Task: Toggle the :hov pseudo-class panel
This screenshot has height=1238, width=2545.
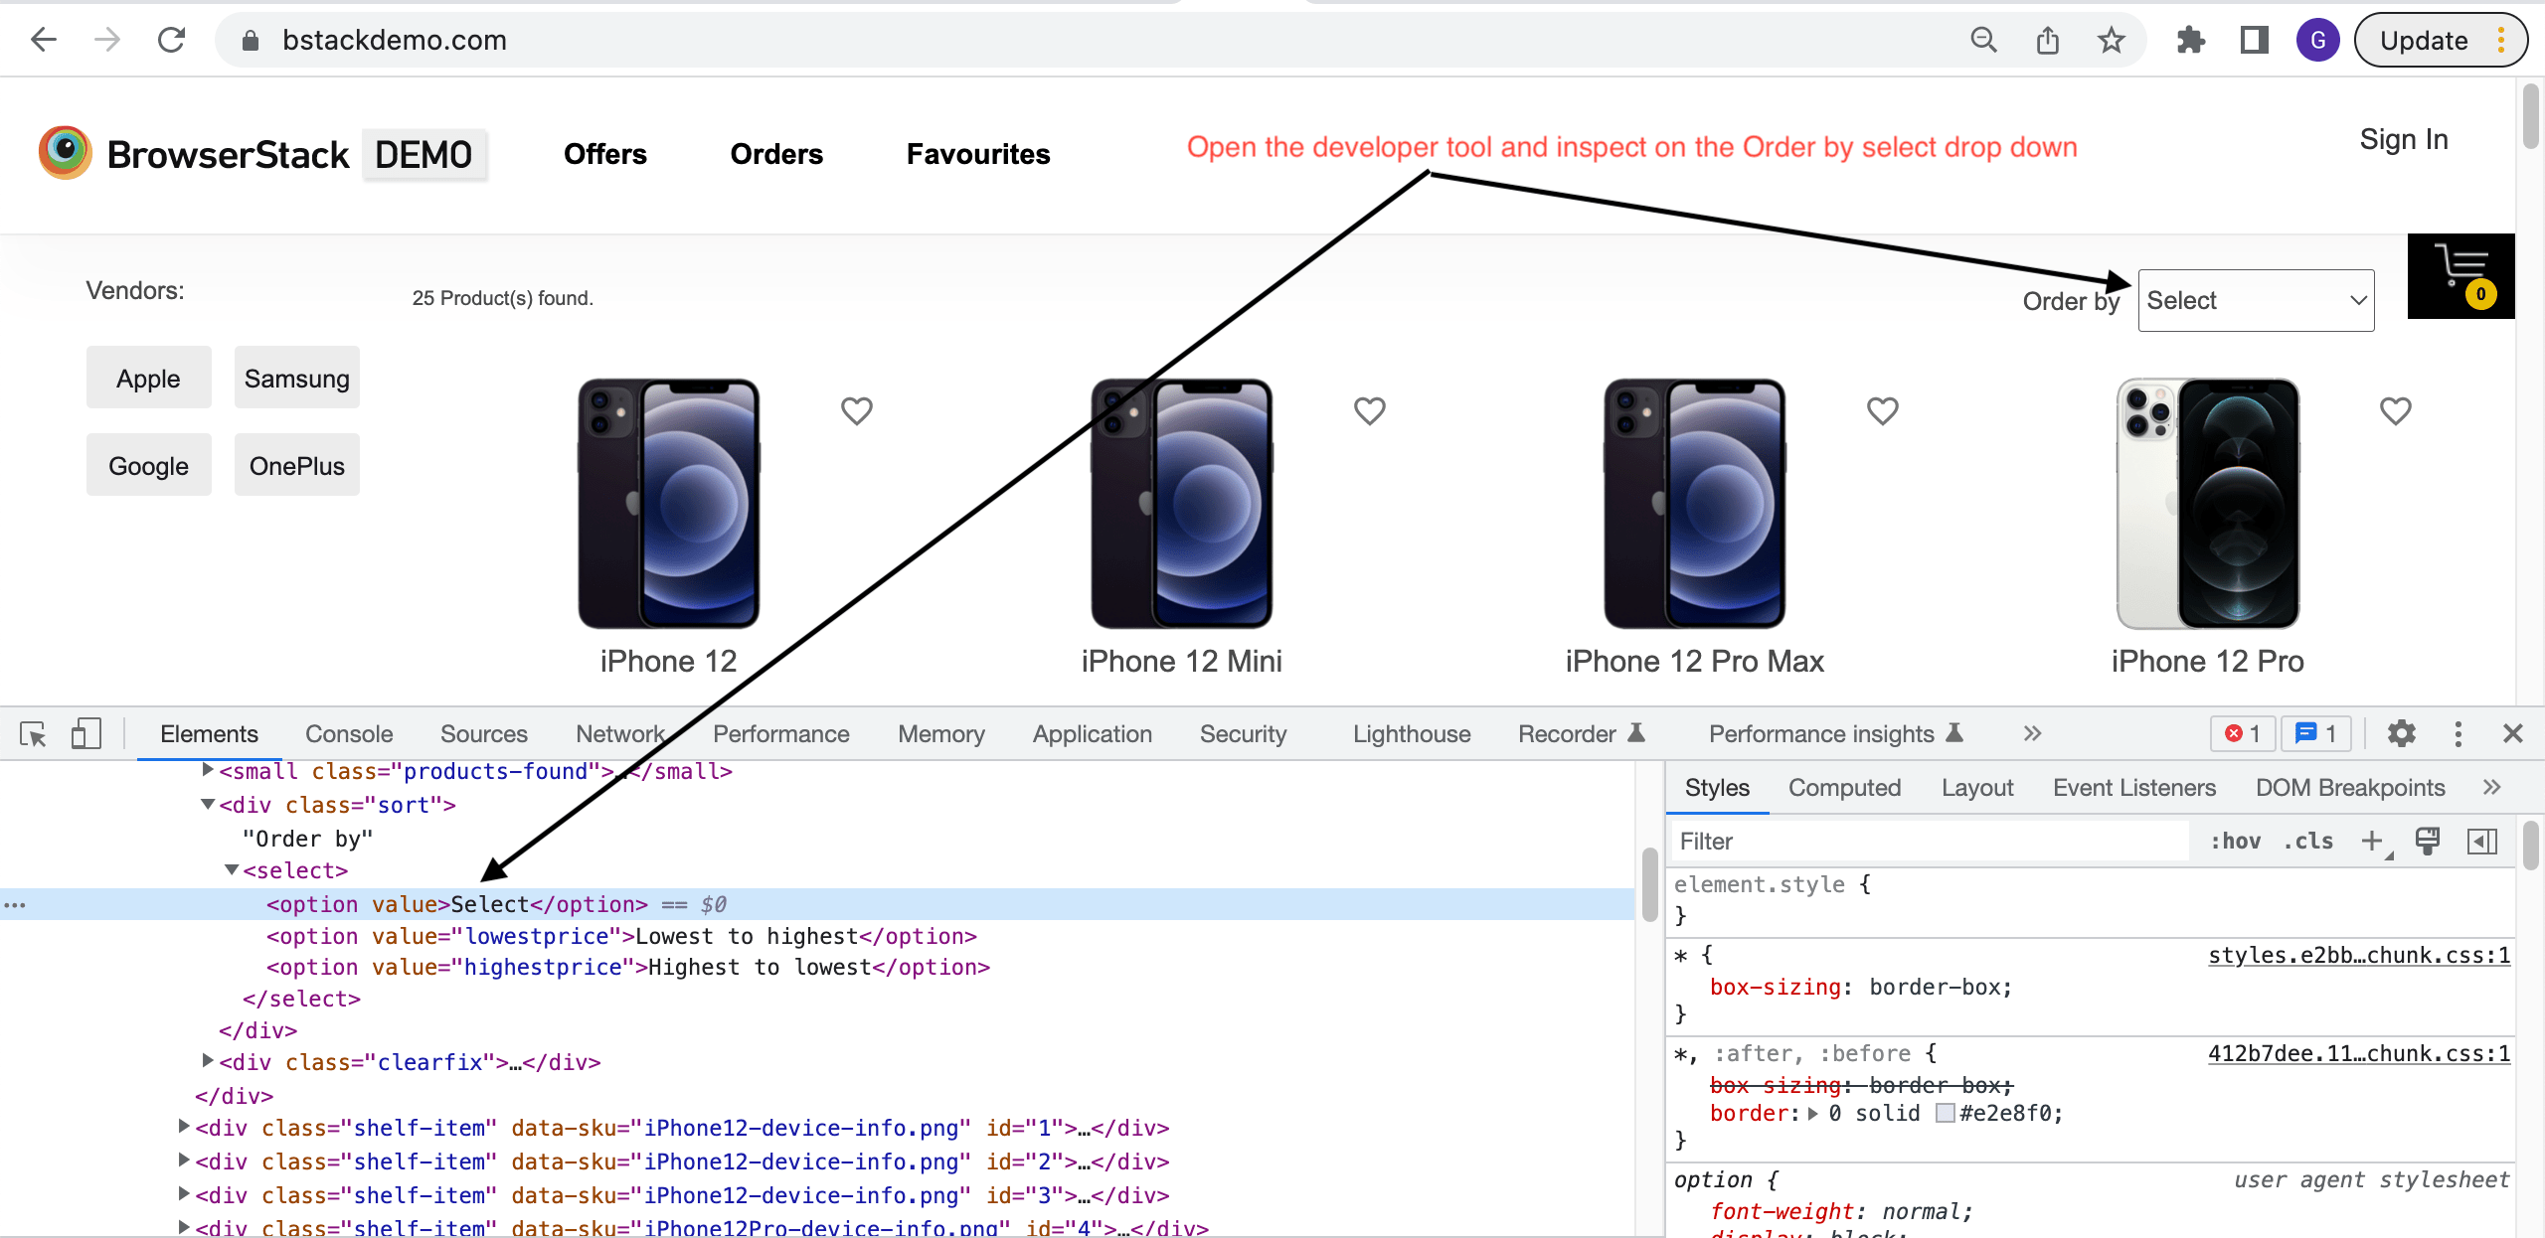Action: 2236,840
